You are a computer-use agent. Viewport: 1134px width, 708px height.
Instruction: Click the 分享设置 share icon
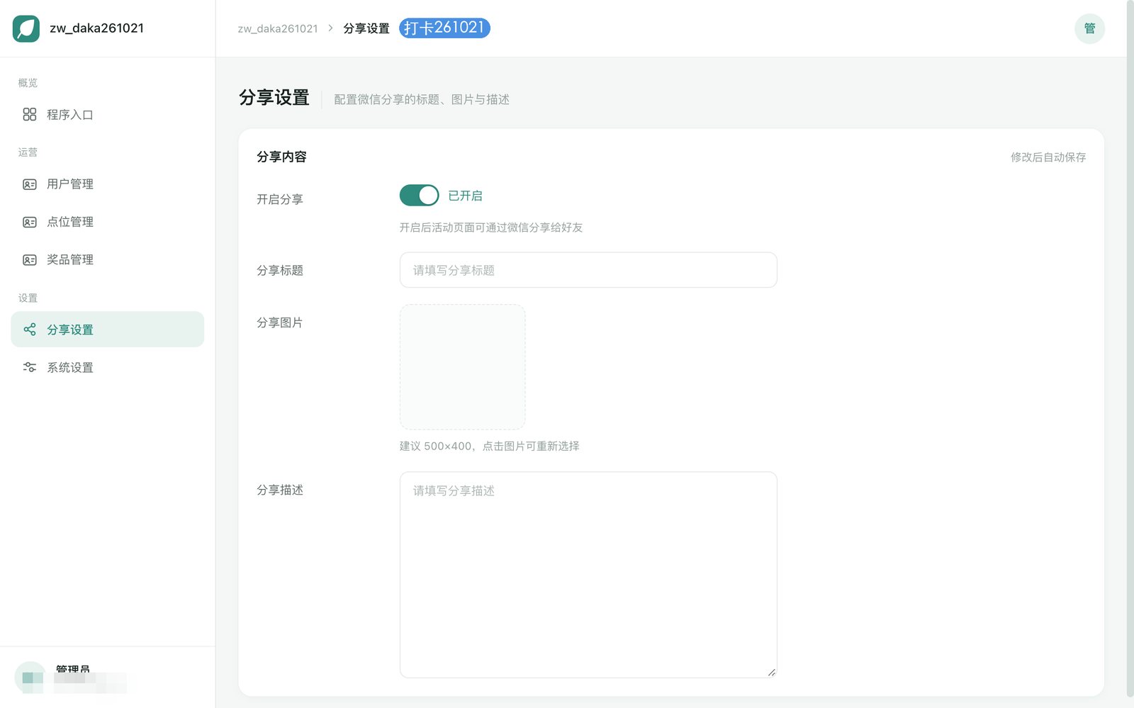point(30,330)
